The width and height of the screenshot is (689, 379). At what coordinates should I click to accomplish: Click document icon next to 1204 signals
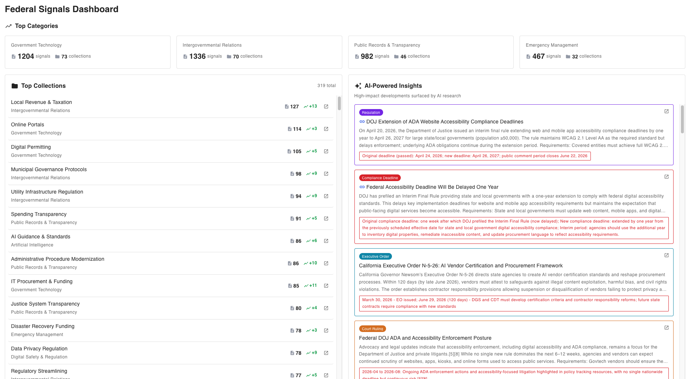click(14, 57)
